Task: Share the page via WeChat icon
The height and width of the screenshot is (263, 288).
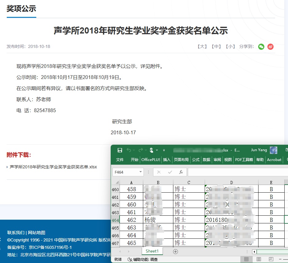Action: coord(261,47)
